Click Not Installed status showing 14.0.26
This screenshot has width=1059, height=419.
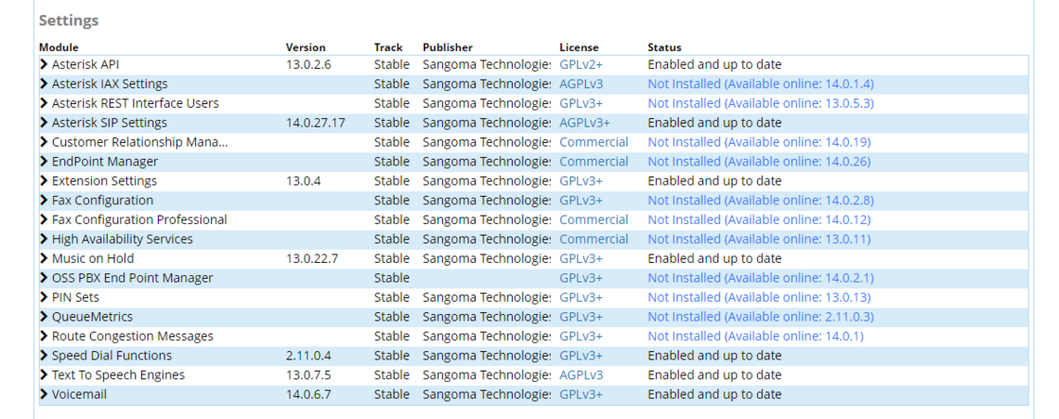[759, 162]
